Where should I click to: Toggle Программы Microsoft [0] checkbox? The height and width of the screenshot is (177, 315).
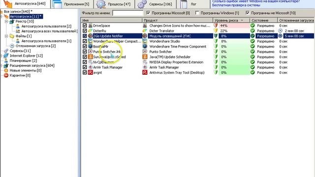click(x=148, y=13)
